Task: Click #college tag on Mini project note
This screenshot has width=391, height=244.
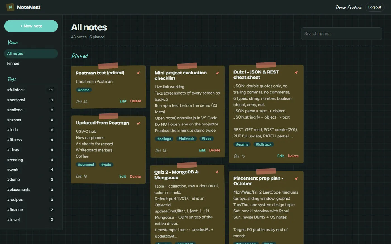Action: pos(164,139)
